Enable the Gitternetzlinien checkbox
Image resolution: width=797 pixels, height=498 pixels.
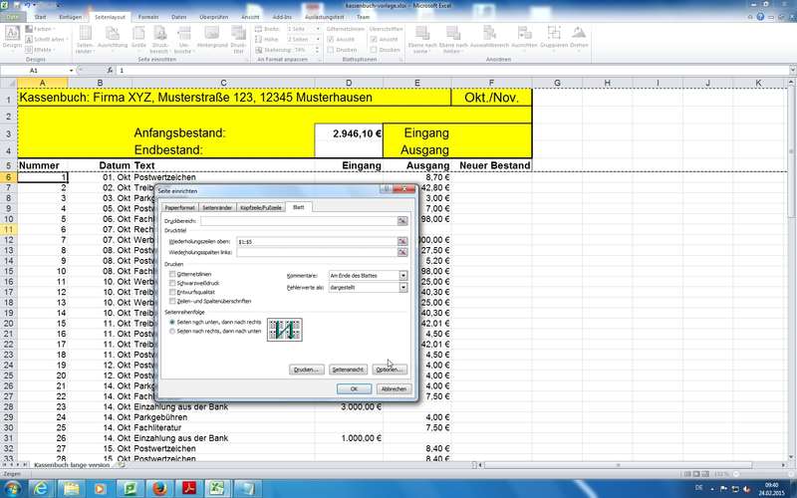pyautogui.click(x=173, y=274)
